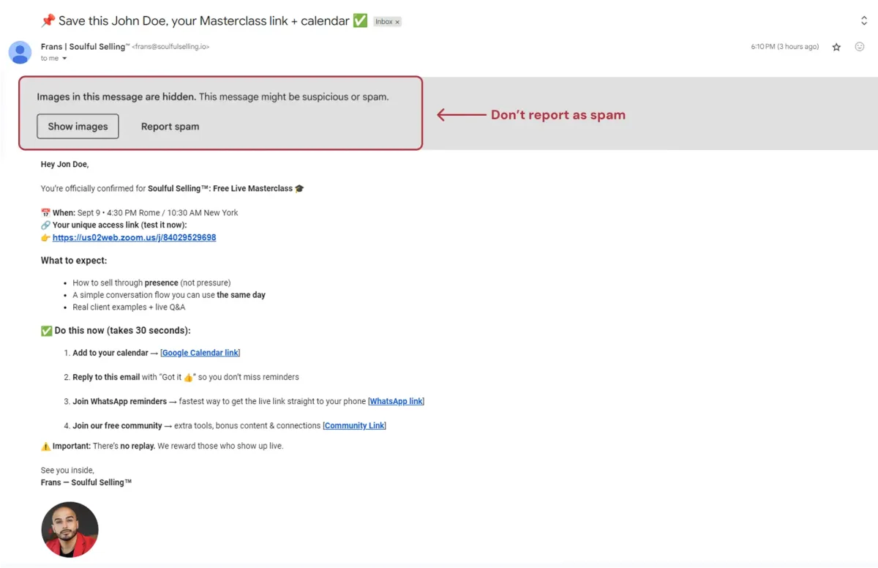
Task: Open the Zoom access link
Action: [x=134, y=237]
